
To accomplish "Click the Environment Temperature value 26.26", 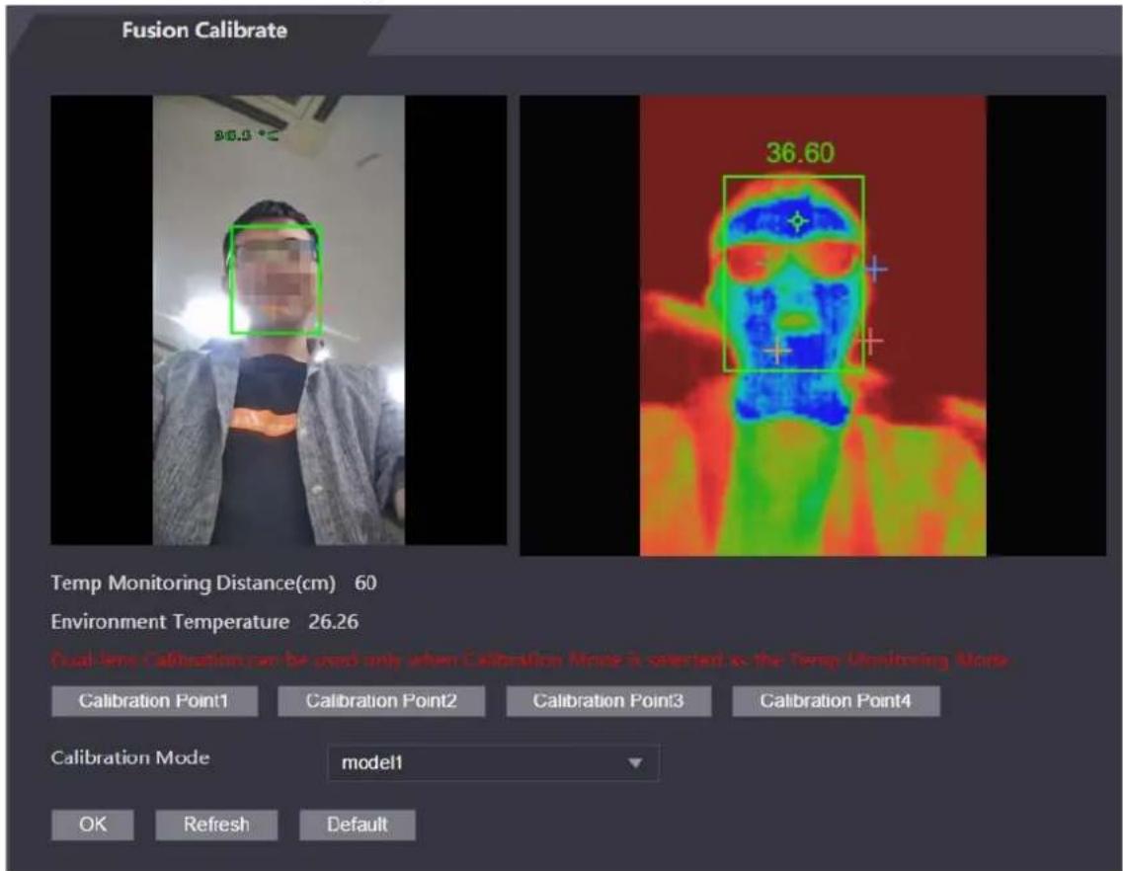I will click(x=333, y=622).
